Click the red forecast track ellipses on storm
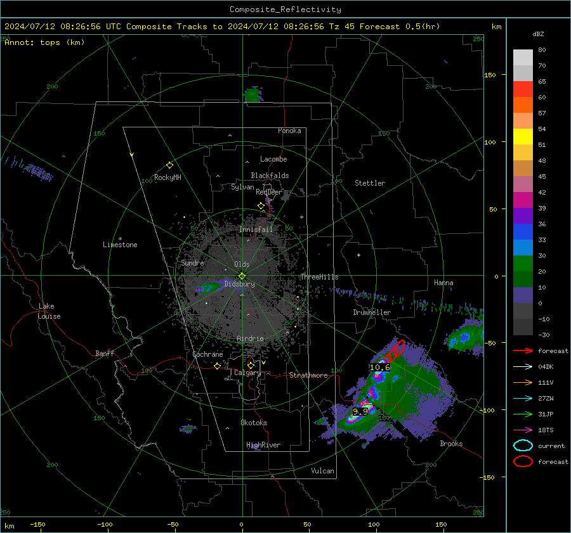Screen dimensions: 571x533 click(395, 352)
